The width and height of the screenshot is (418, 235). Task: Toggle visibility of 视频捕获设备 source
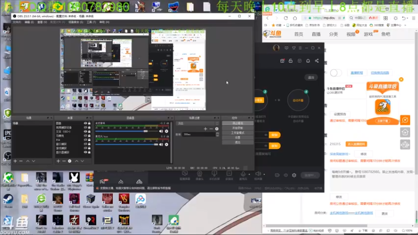[x=85, y=127]
